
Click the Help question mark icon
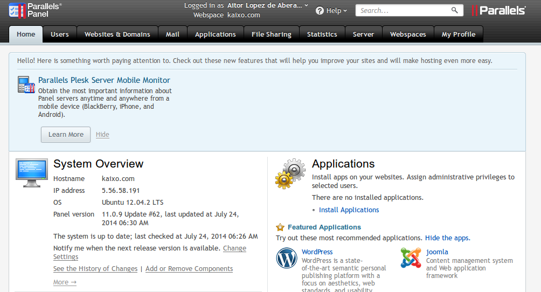click(x=320, y=10)
